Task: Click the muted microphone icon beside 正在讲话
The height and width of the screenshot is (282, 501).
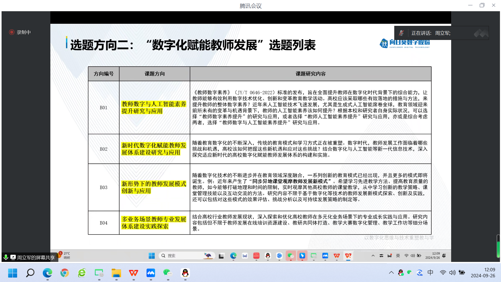Action: point(401,33)
